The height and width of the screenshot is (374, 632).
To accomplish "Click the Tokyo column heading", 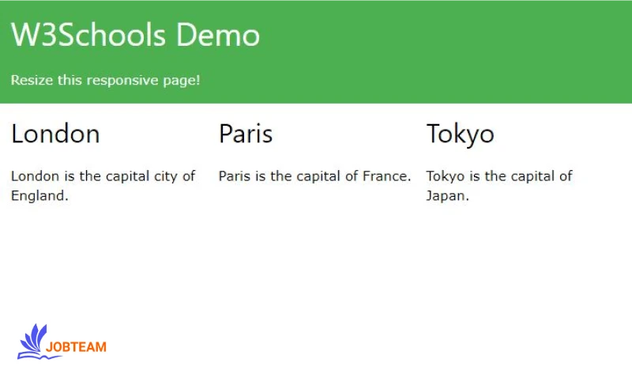I will (x=460, y=134).
